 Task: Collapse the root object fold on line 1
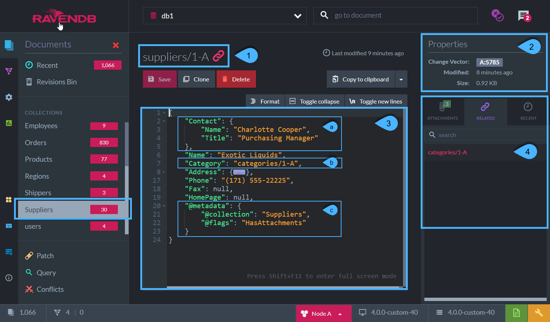[x=164, y=113]
